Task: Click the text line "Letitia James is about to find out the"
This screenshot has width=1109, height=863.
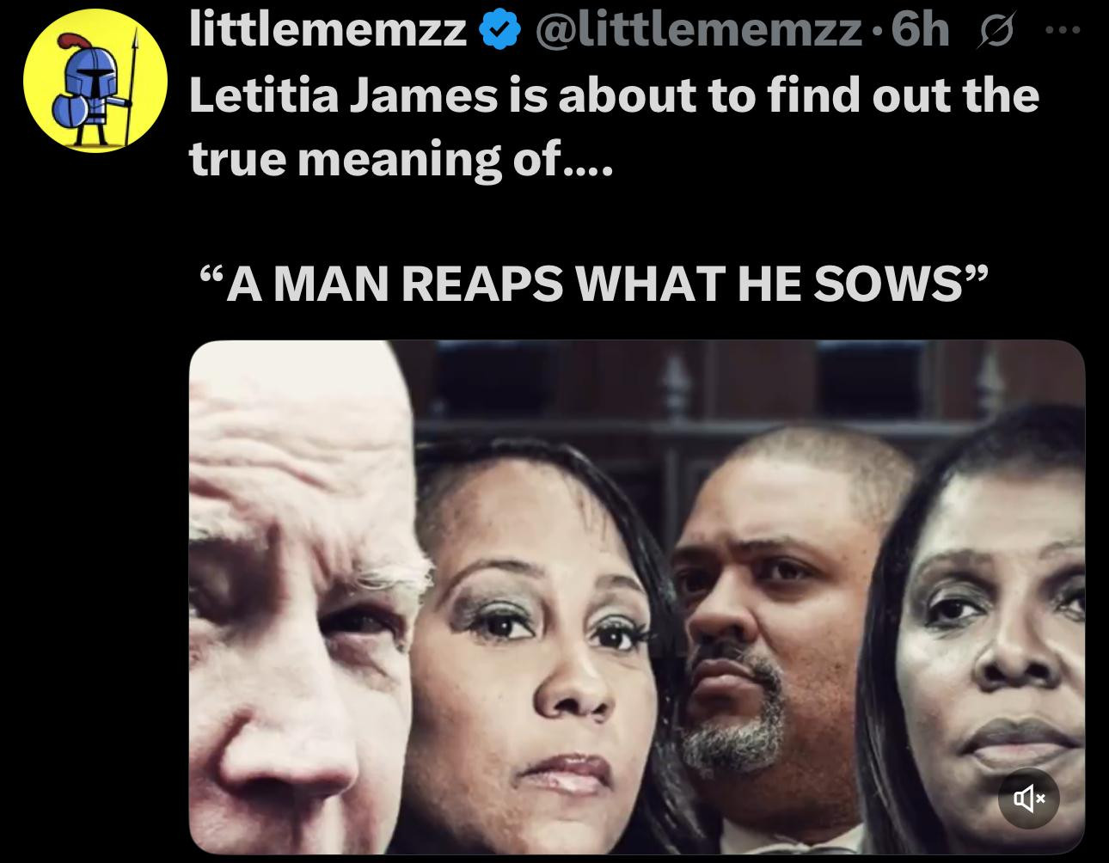Action: pos(614,96)
